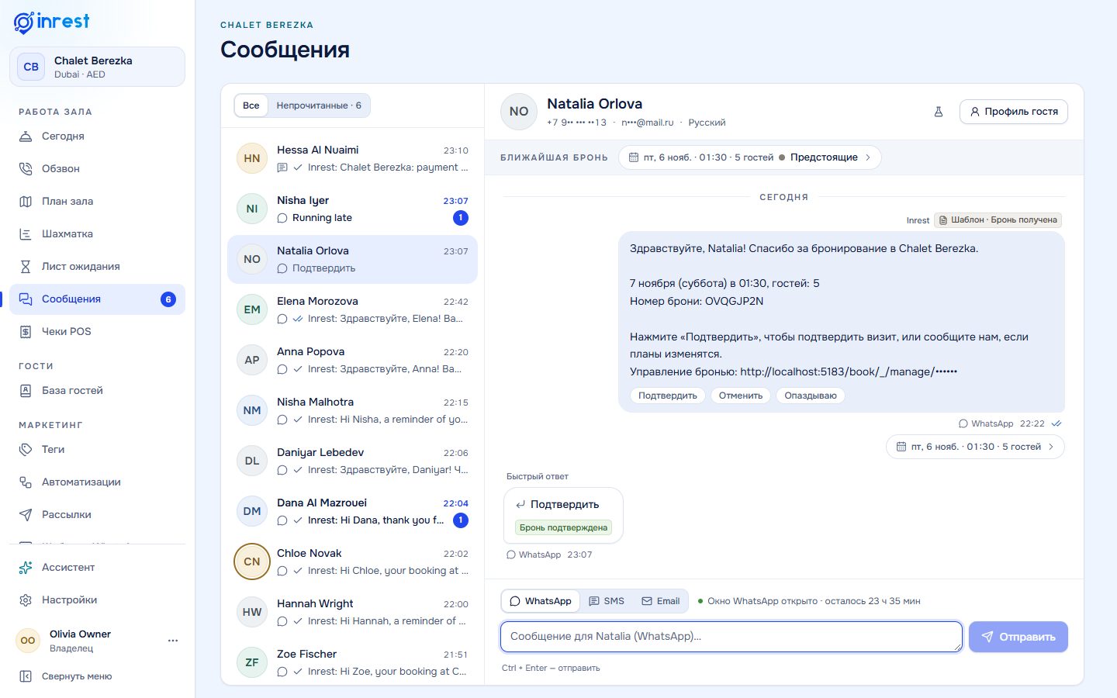The width and height of the screenshot is (1117, 698).
Task: Open the Dana Al Mazrouei conversation
Action: coord(352,511)
